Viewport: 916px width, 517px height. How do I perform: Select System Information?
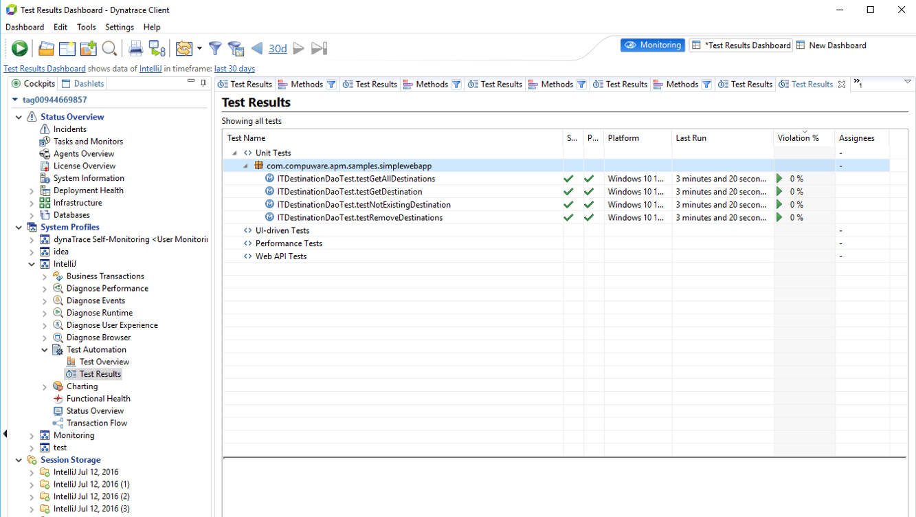[x=89, y=179]
